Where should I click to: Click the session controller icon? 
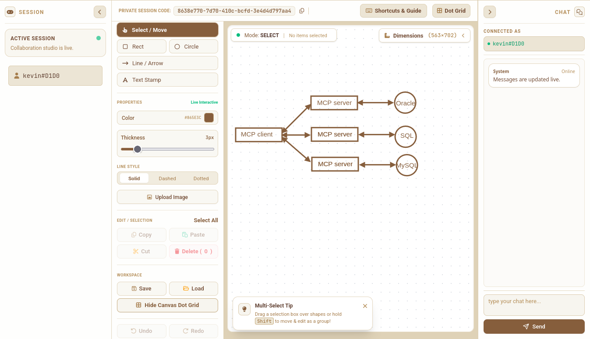tap(10, 12)
